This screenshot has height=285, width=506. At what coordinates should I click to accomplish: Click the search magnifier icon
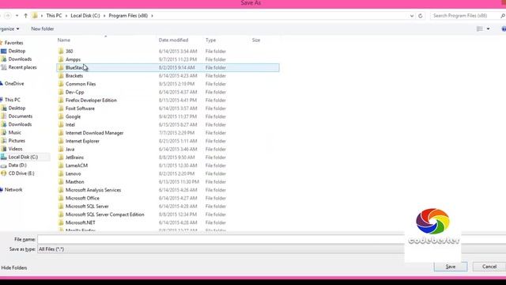click(503, 16)
